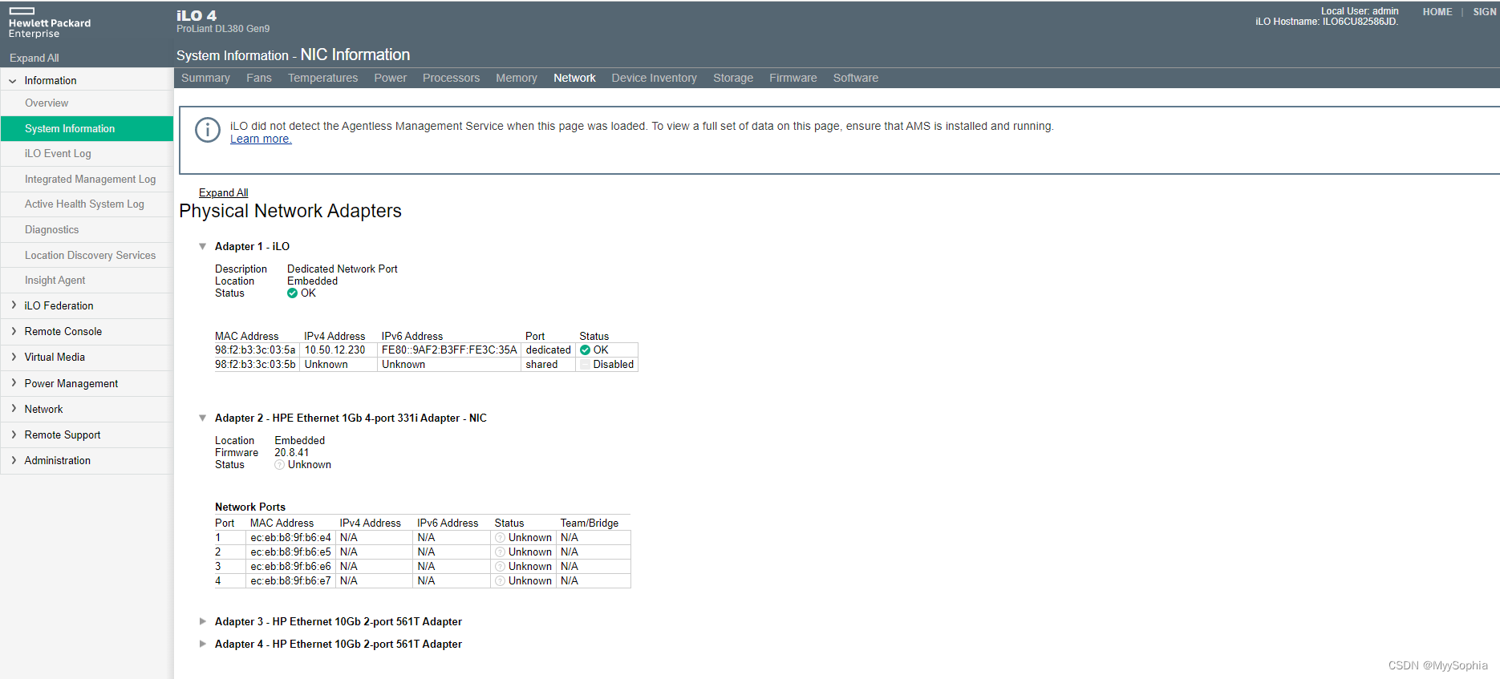Go to HOME in top bar

point(1437,12)
